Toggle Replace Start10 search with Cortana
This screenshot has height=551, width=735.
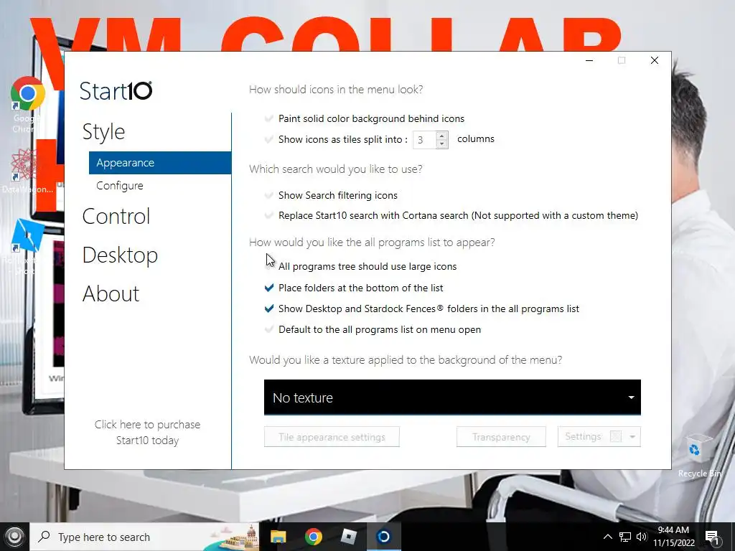click(269, 215)
